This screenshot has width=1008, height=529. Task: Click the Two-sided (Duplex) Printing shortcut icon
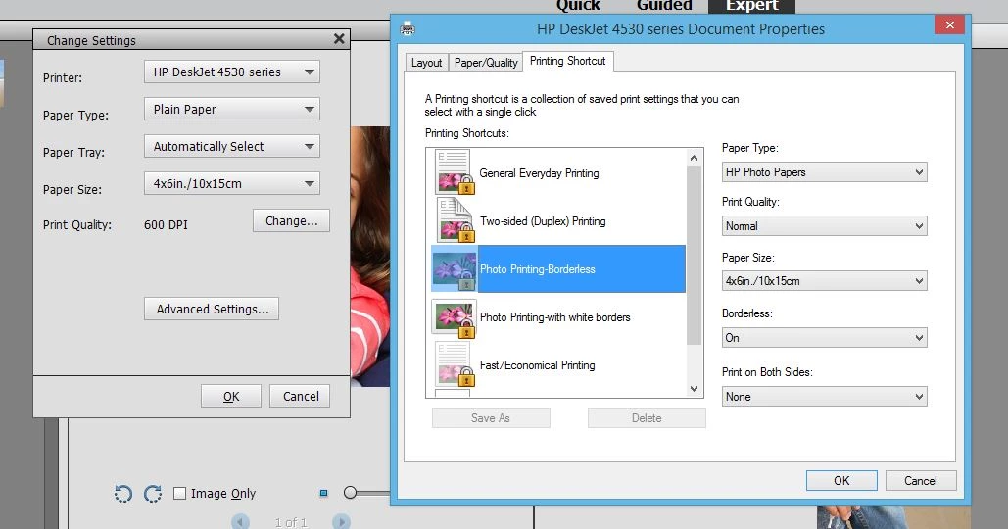pos(455,220)
